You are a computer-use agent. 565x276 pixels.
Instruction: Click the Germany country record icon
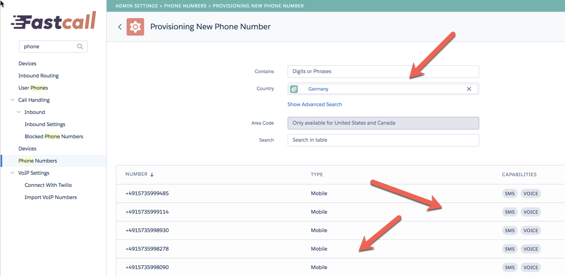(x=293, y=89)
